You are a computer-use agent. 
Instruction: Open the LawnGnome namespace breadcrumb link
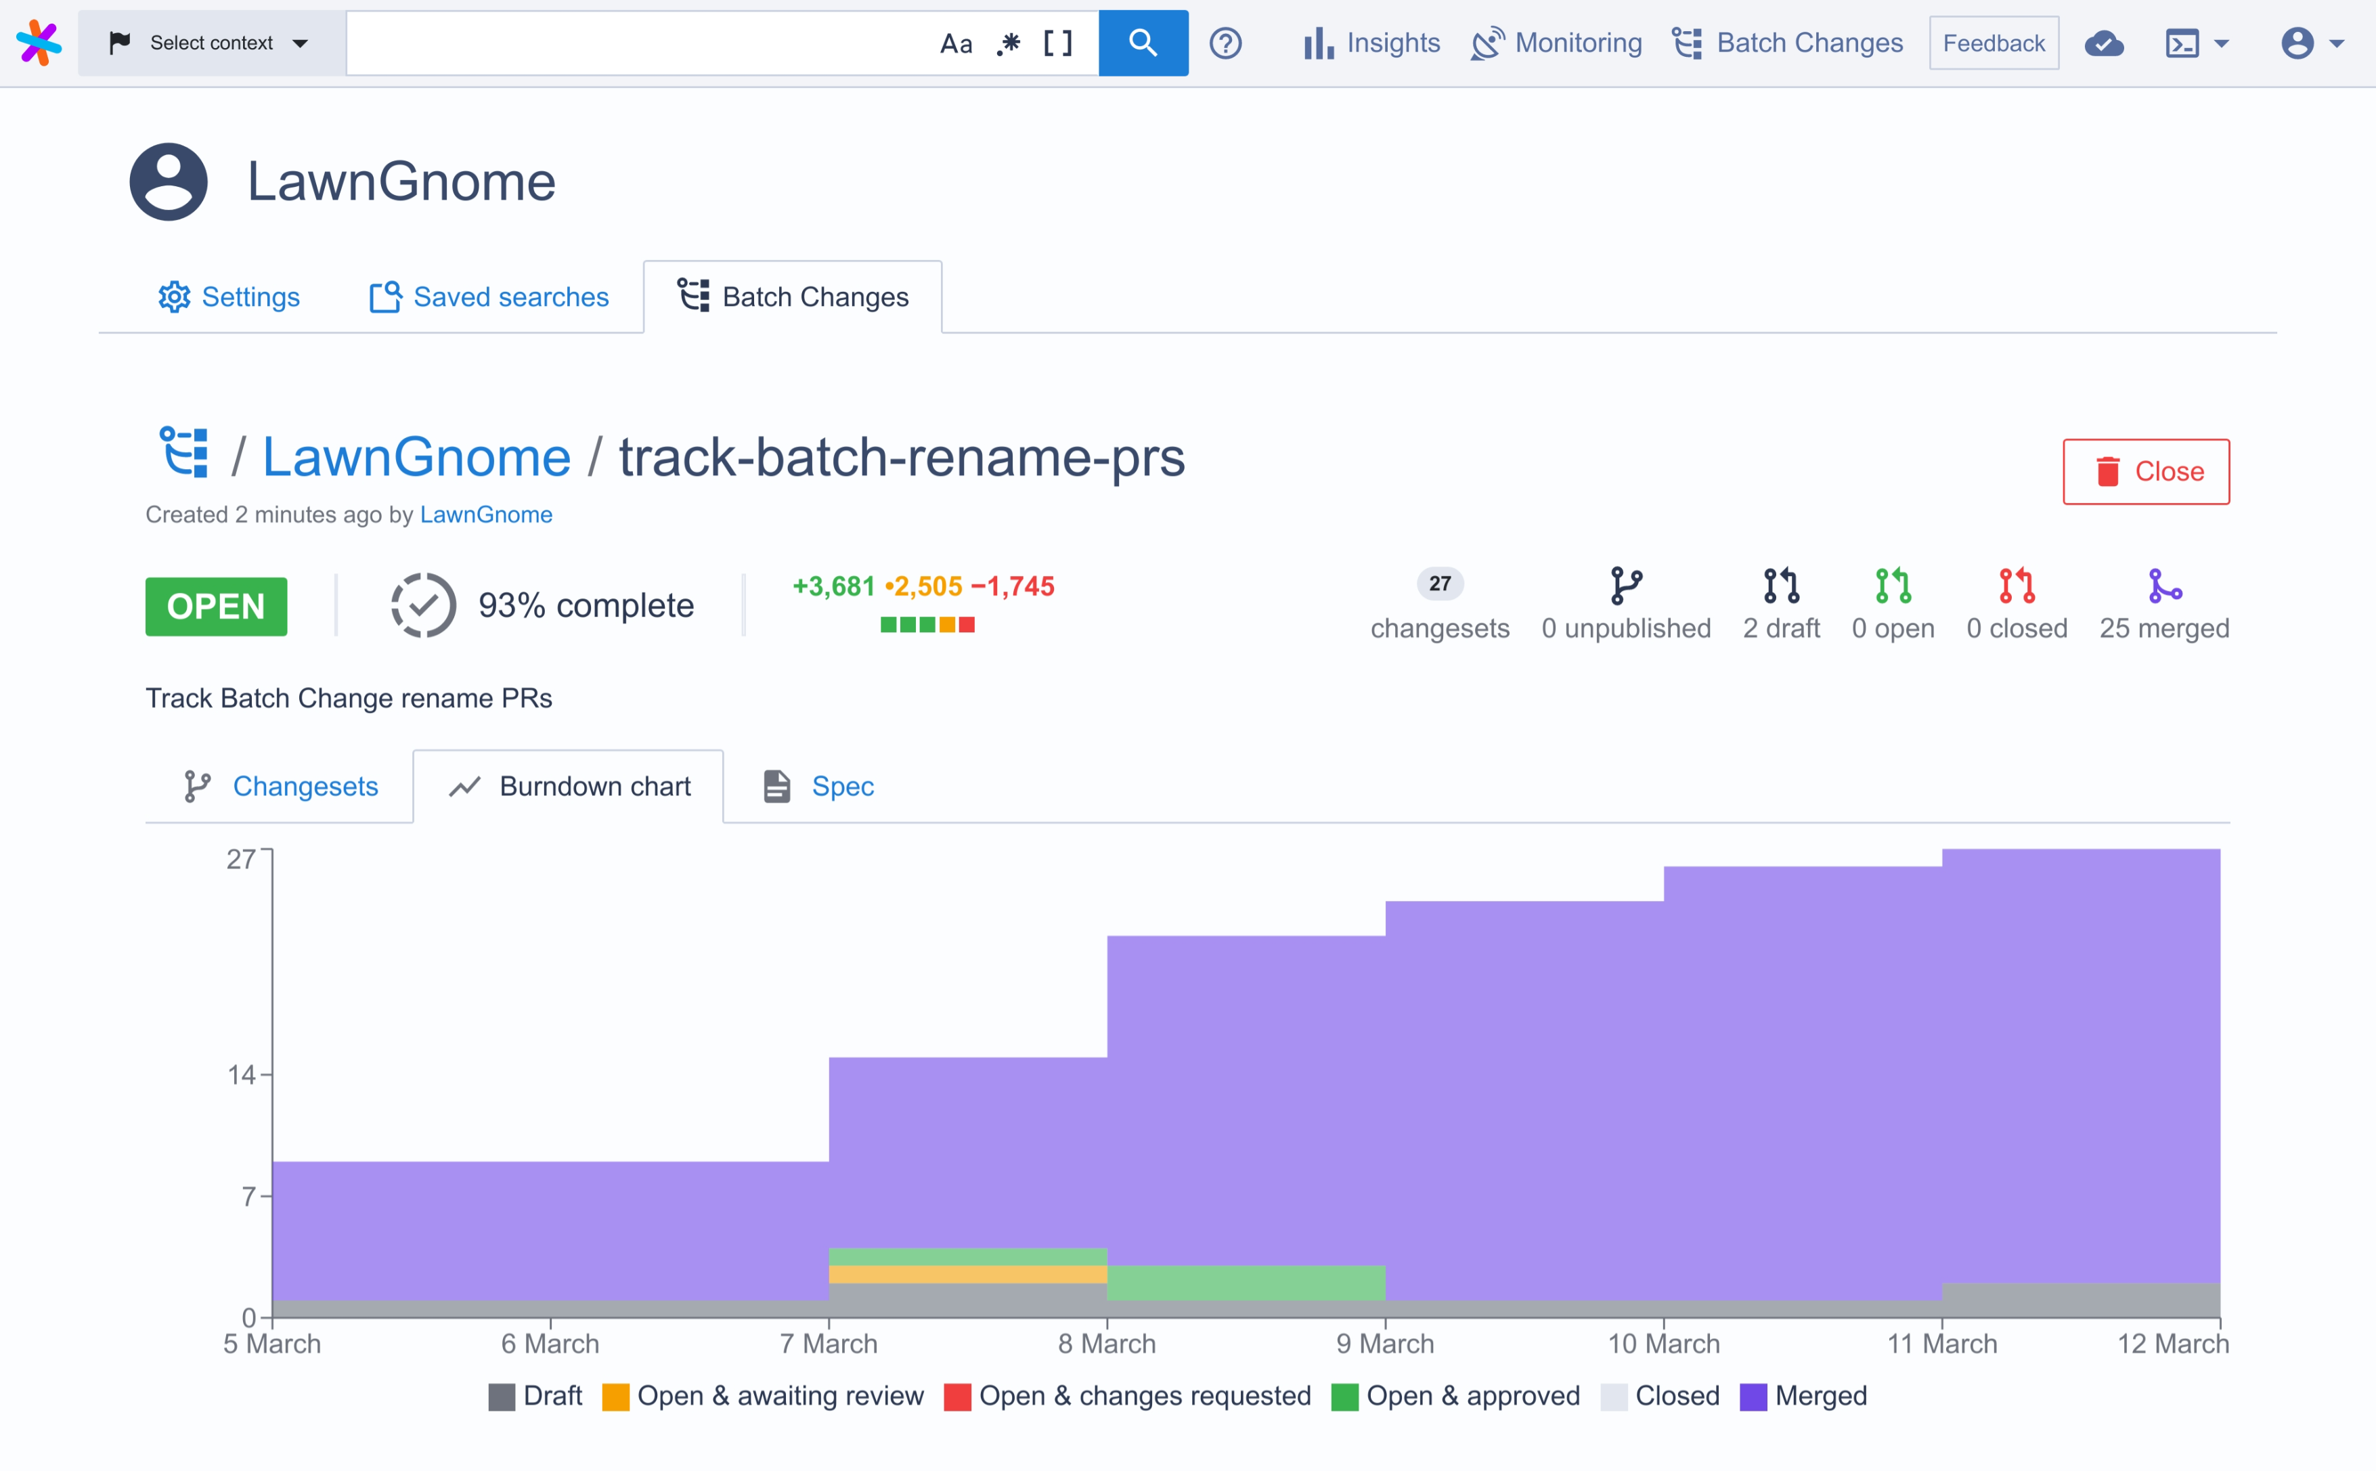tap(416, 457)
